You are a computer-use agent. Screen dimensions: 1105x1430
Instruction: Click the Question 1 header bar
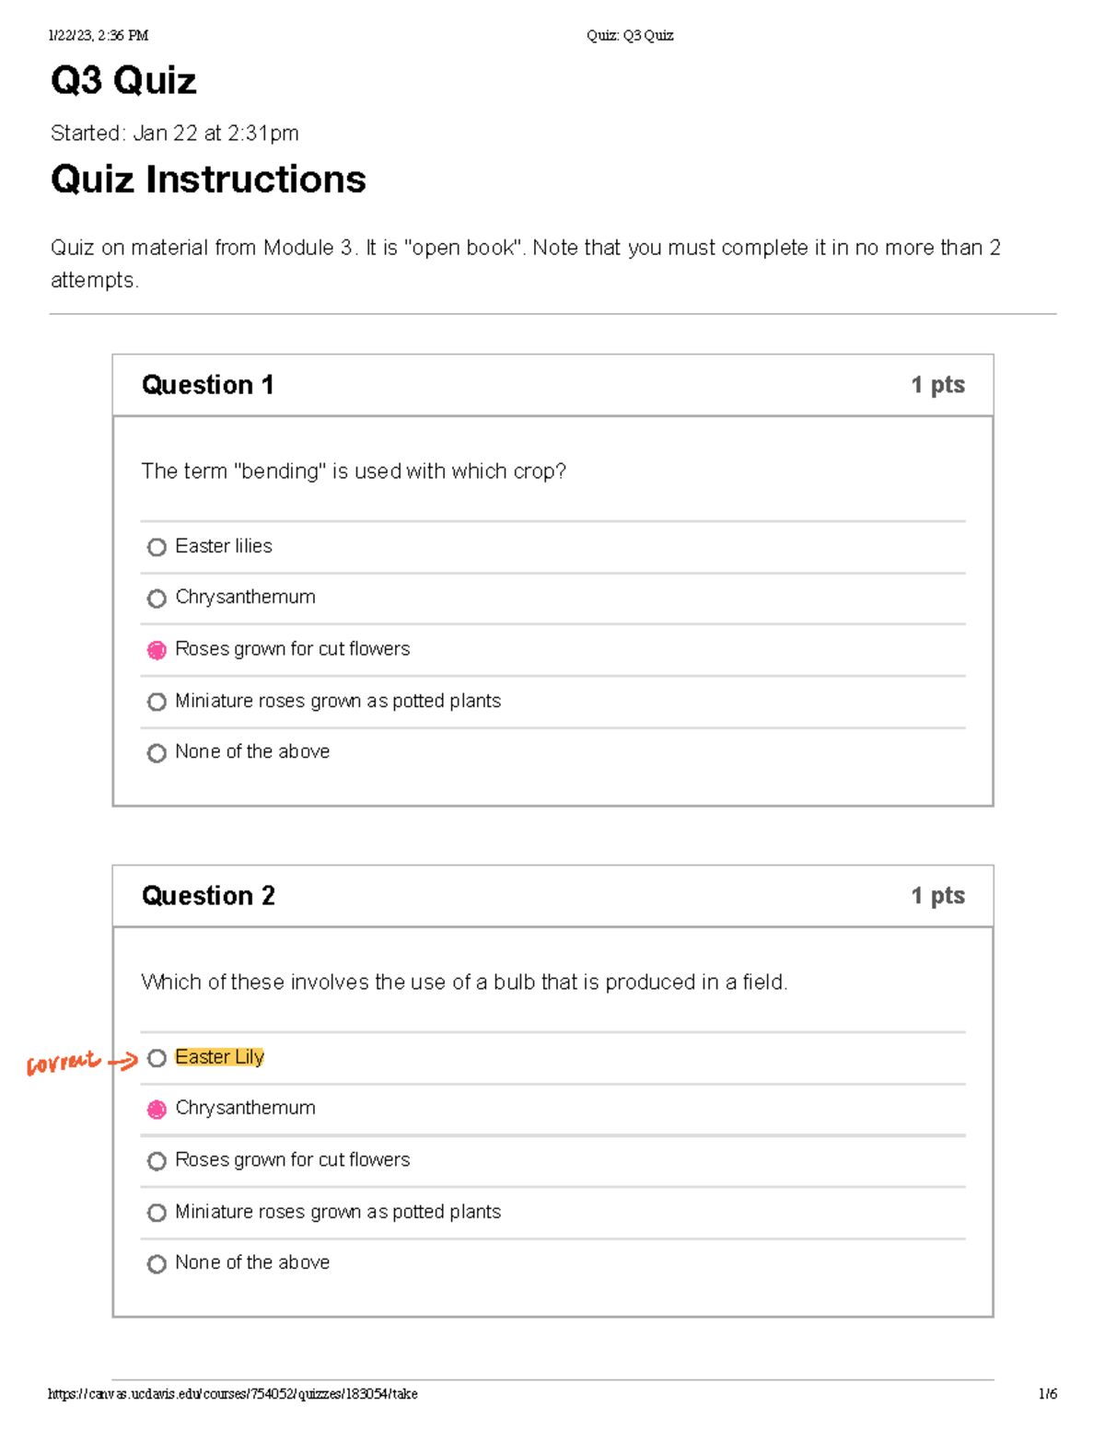[209, 385]
